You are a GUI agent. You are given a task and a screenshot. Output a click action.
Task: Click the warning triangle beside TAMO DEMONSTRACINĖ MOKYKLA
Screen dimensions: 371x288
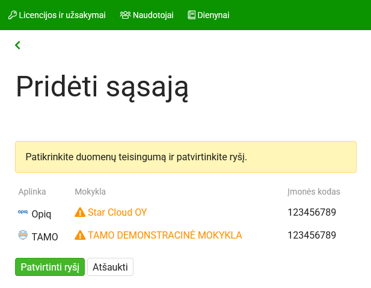pyautogui.click(x=80, y=235)
